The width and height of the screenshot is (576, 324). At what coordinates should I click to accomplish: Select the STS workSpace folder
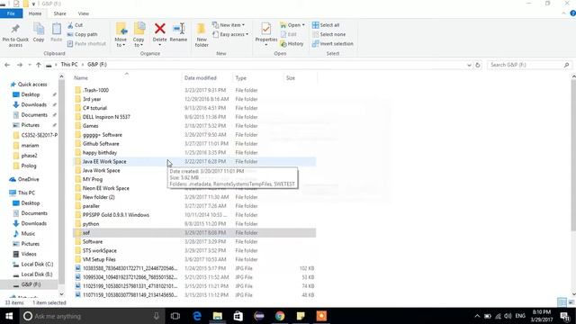coord(100,250)
